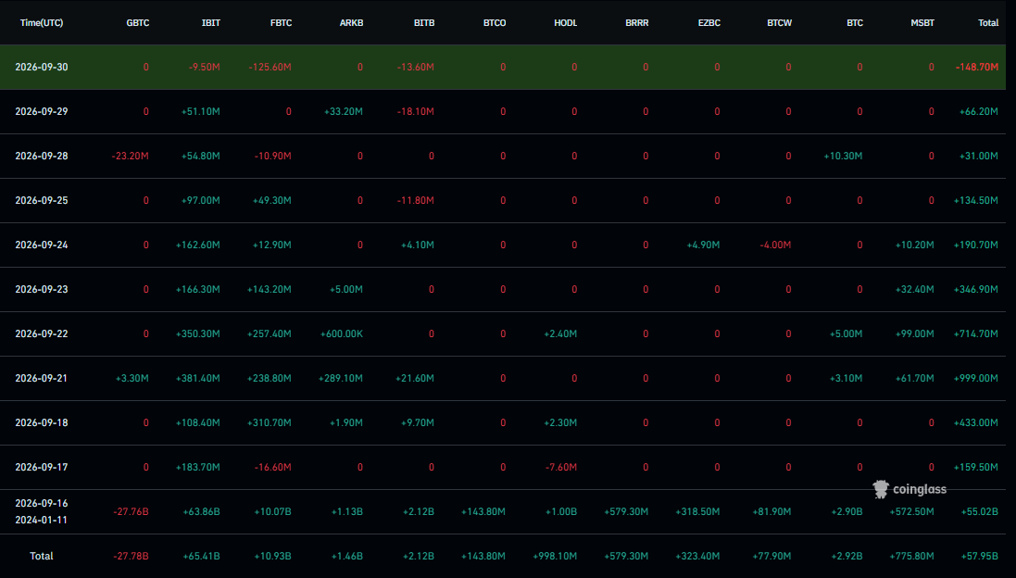Screen dimensions: 1016x578
Task: Click the BRRR column header
Action: pos(636,22)
